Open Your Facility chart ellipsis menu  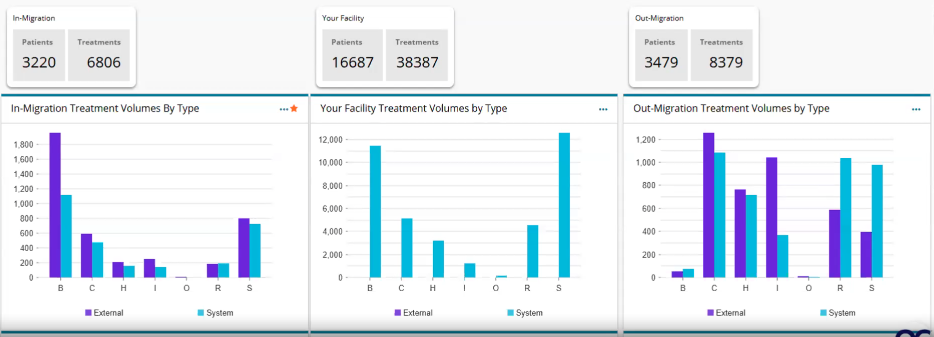[x=603, y=109]
